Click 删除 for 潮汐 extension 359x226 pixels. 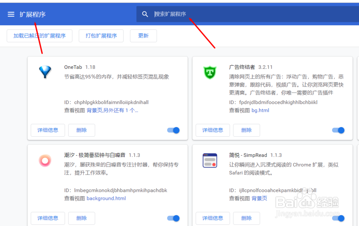[x=81, y=218]
